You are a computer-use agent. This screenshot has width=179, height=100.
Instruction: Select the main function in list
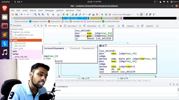click(x=26, y=40)
